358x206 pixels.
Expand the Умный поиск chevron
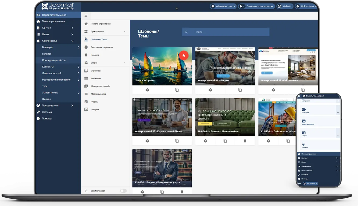(78, 93)
